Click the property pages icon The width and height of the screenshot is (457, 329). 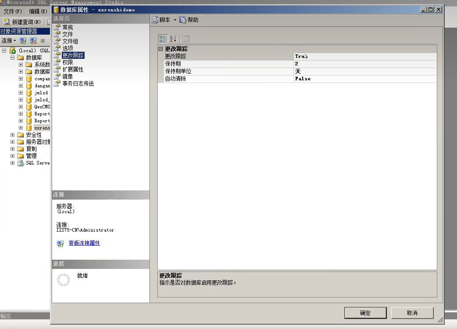[x=186, y=39]
